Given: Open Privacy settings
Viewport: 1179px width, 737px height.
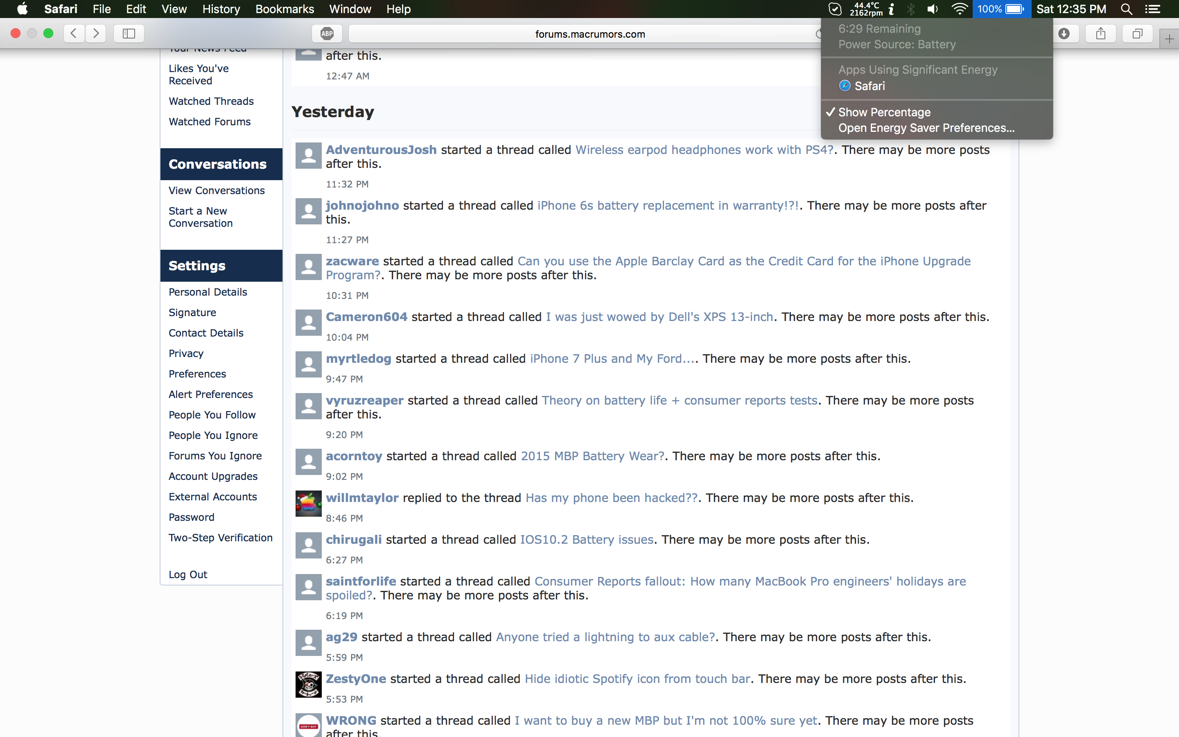Looking at the screenshot, I should click(185, 353).
